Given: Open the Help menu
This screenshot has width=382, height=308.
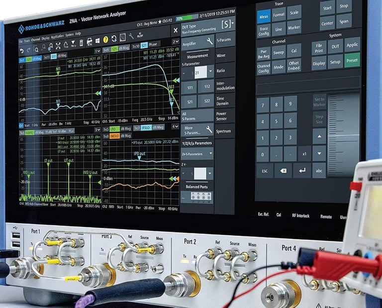Looking at the screenshot, I should click(x=78, y=34).
